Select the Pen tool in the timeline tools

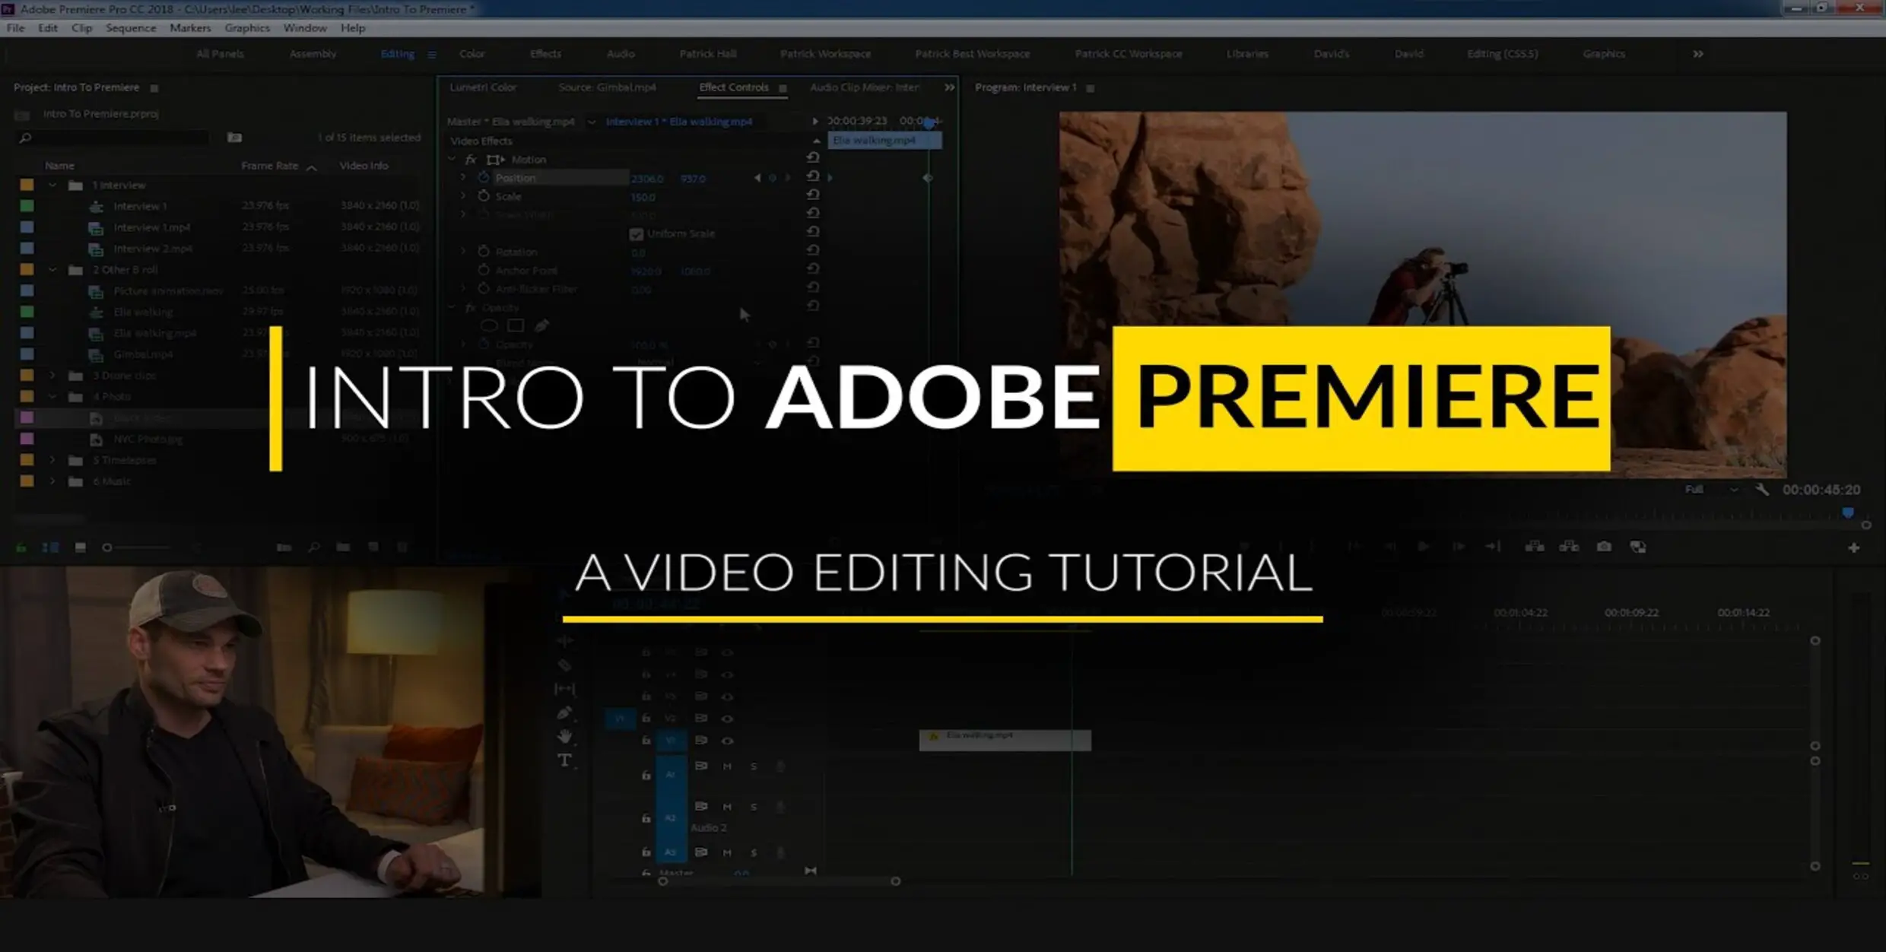pos(564,712)
